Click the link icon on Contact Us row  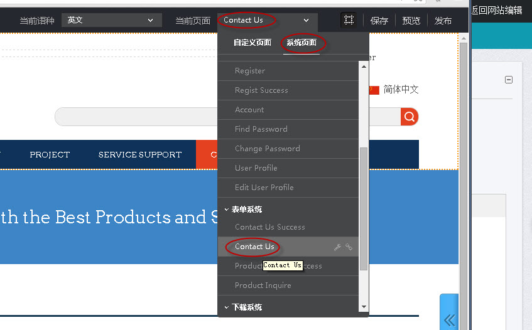point(349,247)
